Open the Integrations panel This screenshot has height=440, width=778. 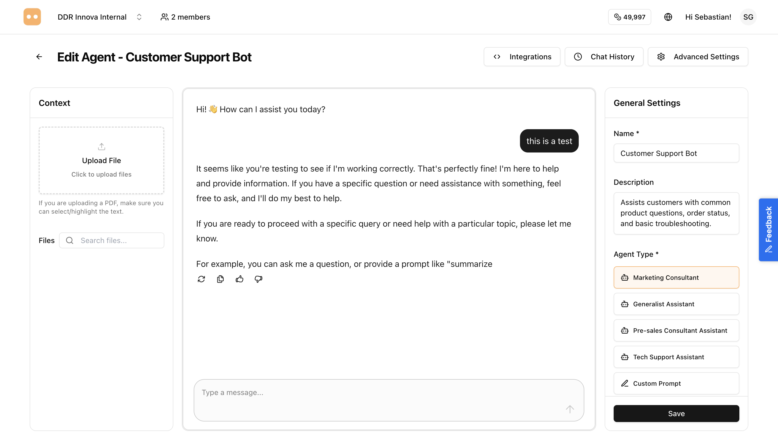pyautogui.click(x=522, y=56)
